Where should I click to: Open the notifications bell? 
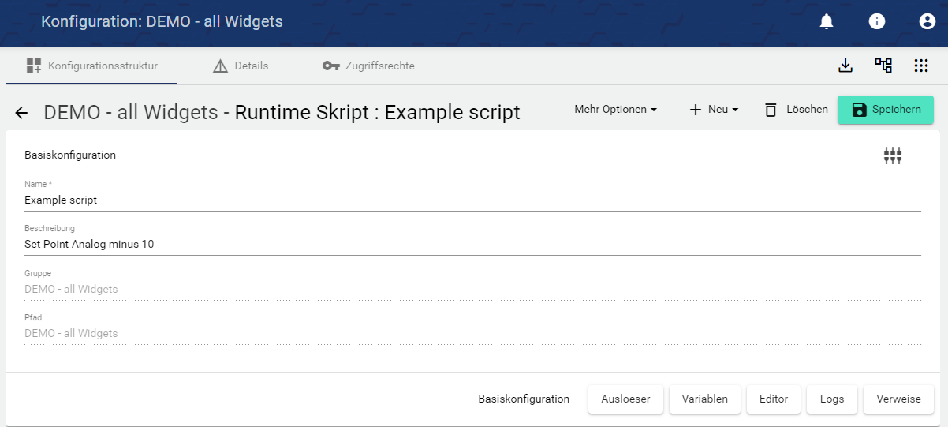pyautogui.click(x=827, y=22)
